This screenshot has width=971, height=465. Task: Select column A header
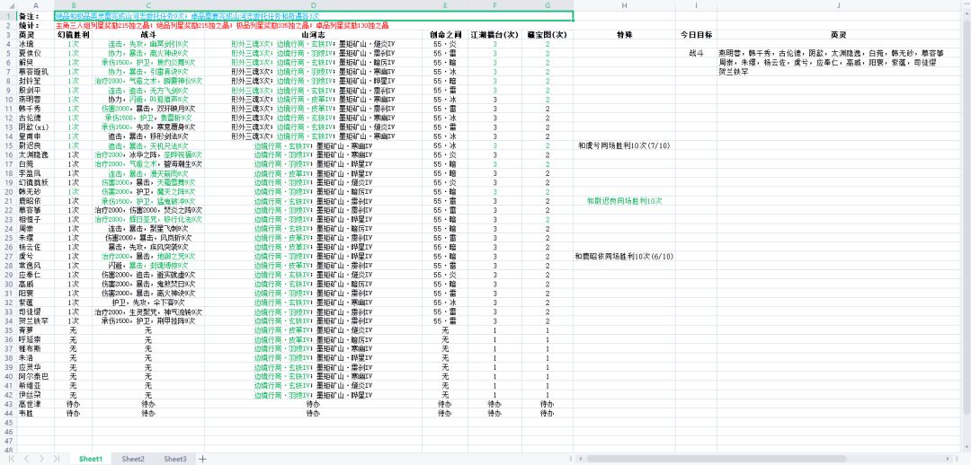[35, 5]
